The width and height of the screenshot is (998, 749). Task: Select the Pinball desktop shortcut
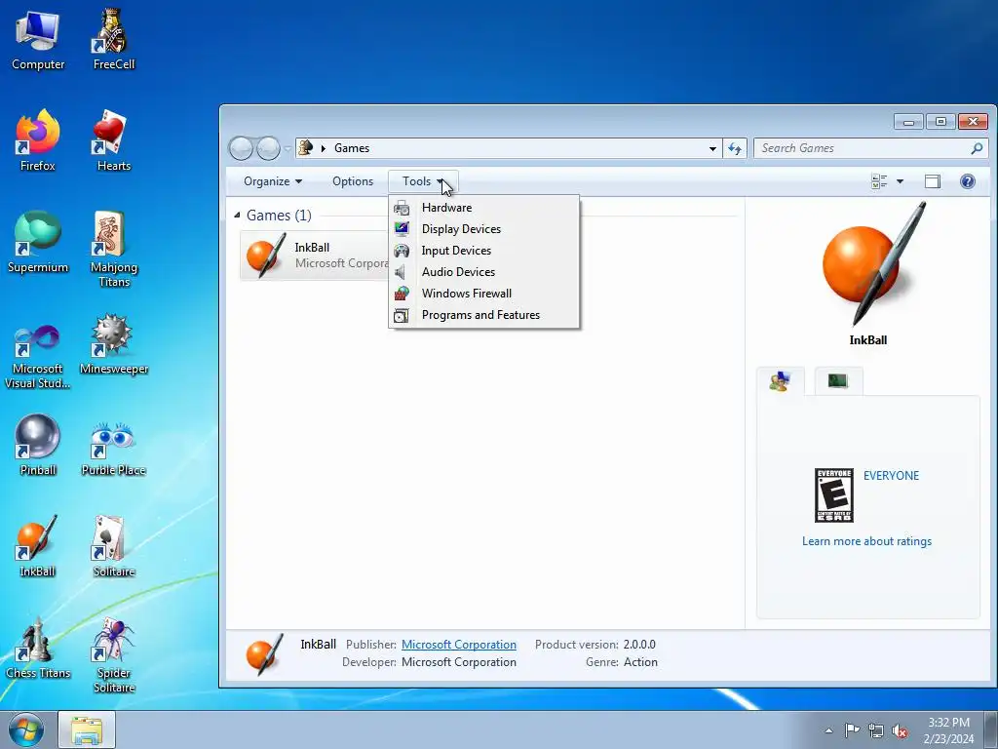pyautogui.click(x=38, y=445)
